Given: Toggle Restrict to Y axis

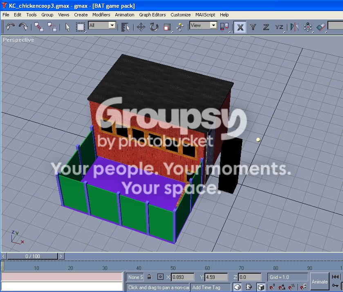Looking at the screenshot, I should point(253,27).
